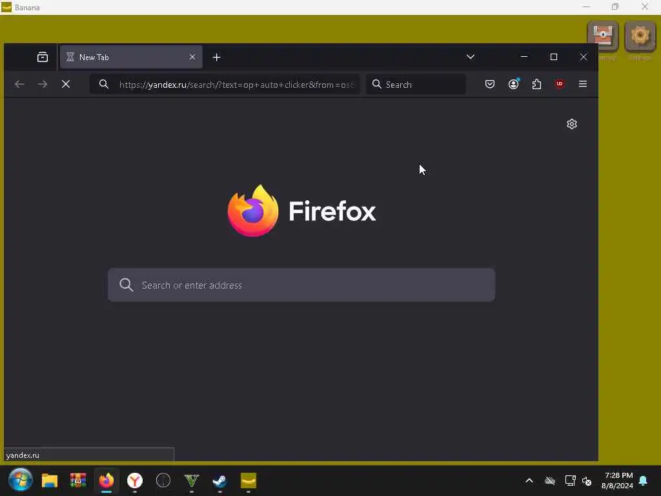Switch to the Banana game in taskbar

click(249, 480)
